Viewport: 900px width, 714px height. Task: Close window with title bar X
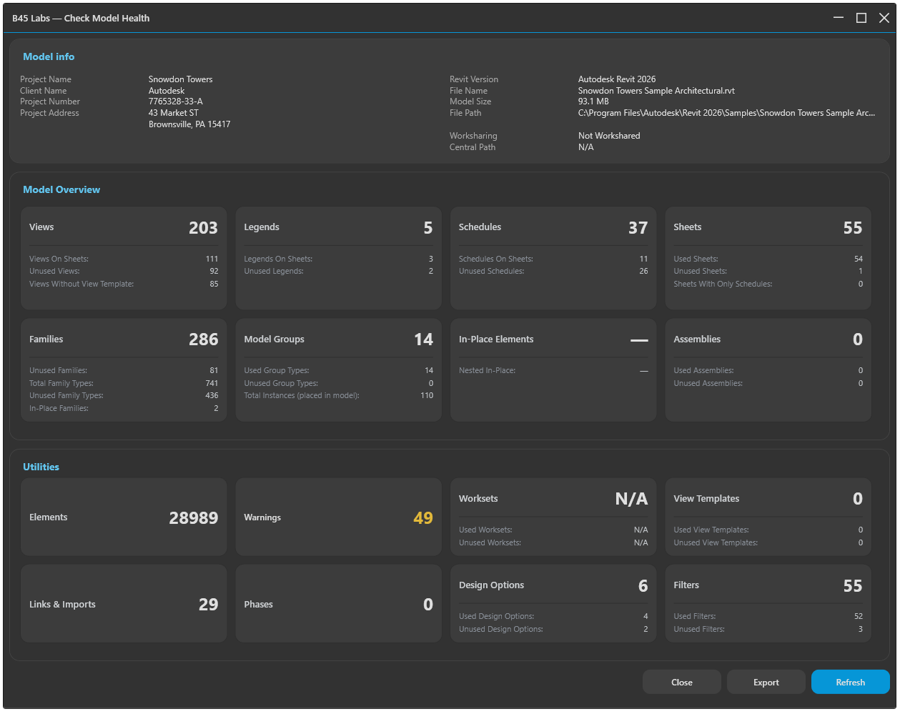(x=884, y=18)
